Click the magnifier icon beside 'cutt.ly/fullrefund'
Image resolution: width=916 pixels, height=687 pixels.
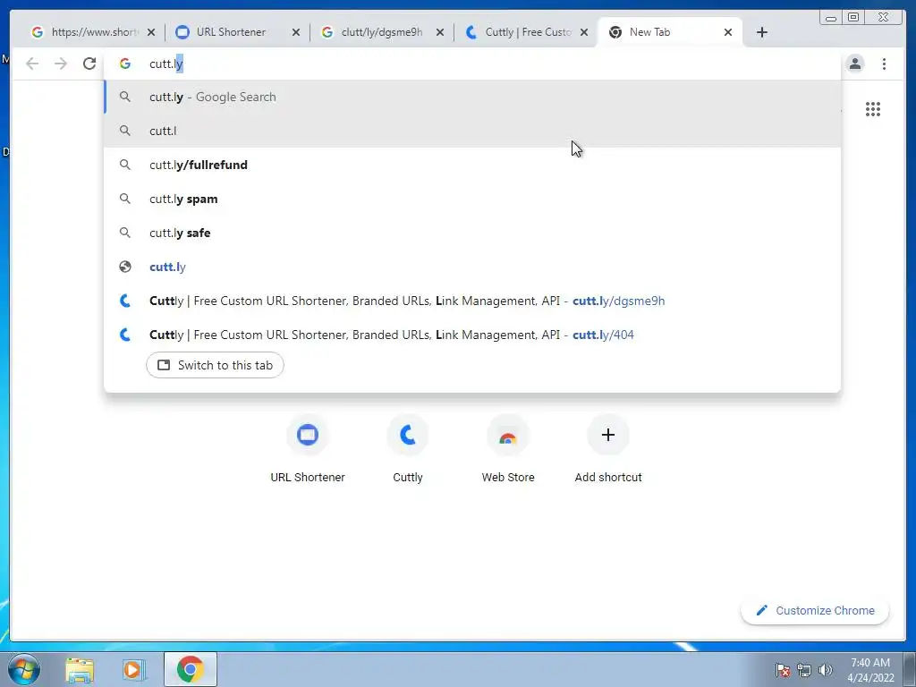(x=125, y=165)
